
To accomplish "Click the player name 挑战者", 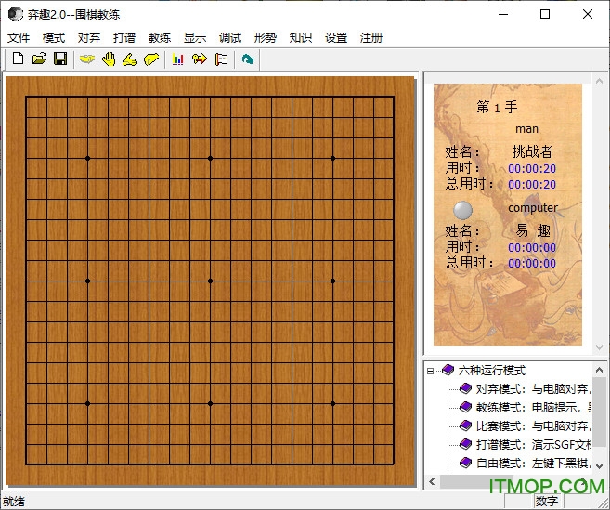I will click(532, 151).
